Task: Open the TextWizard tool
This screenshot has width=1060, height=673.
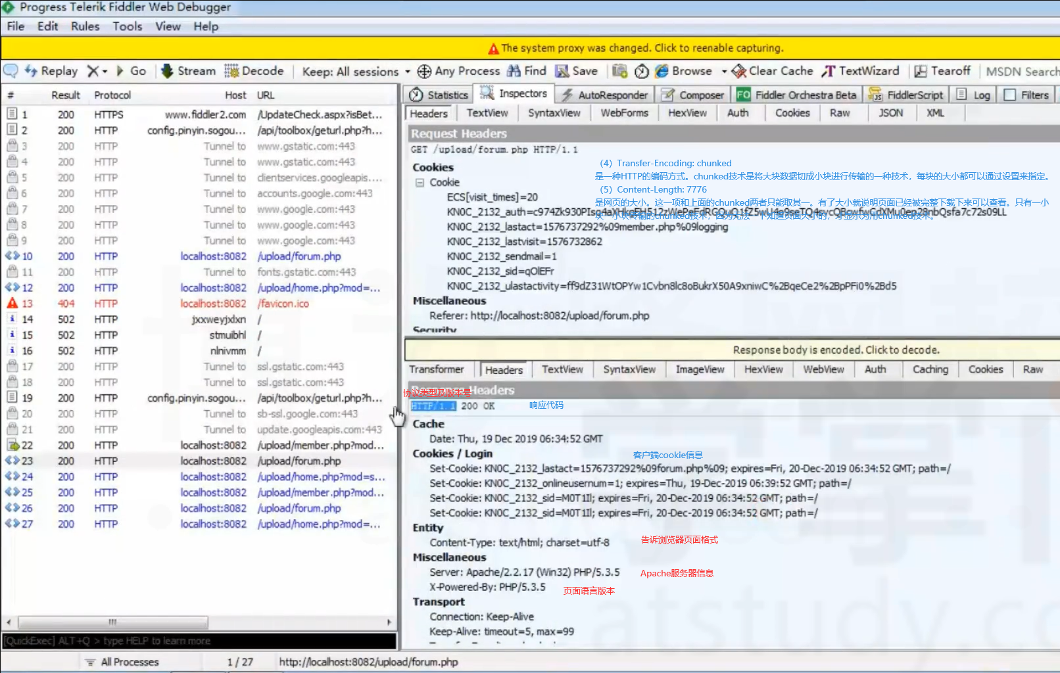Action: coord(860,71)
